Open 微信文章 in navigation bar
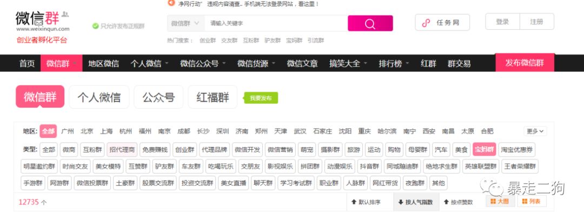The image size is (584, 214). coord(302,64)
